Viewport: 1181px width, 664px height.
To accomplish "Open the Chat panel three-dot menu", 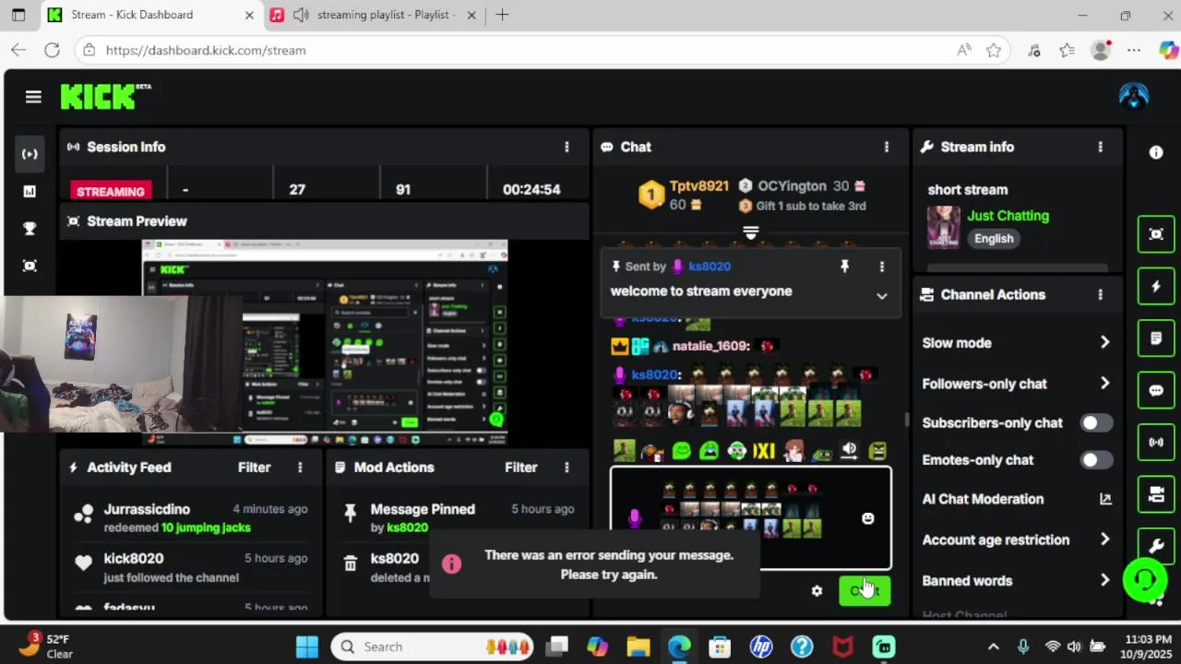I will tap(887, 147).
